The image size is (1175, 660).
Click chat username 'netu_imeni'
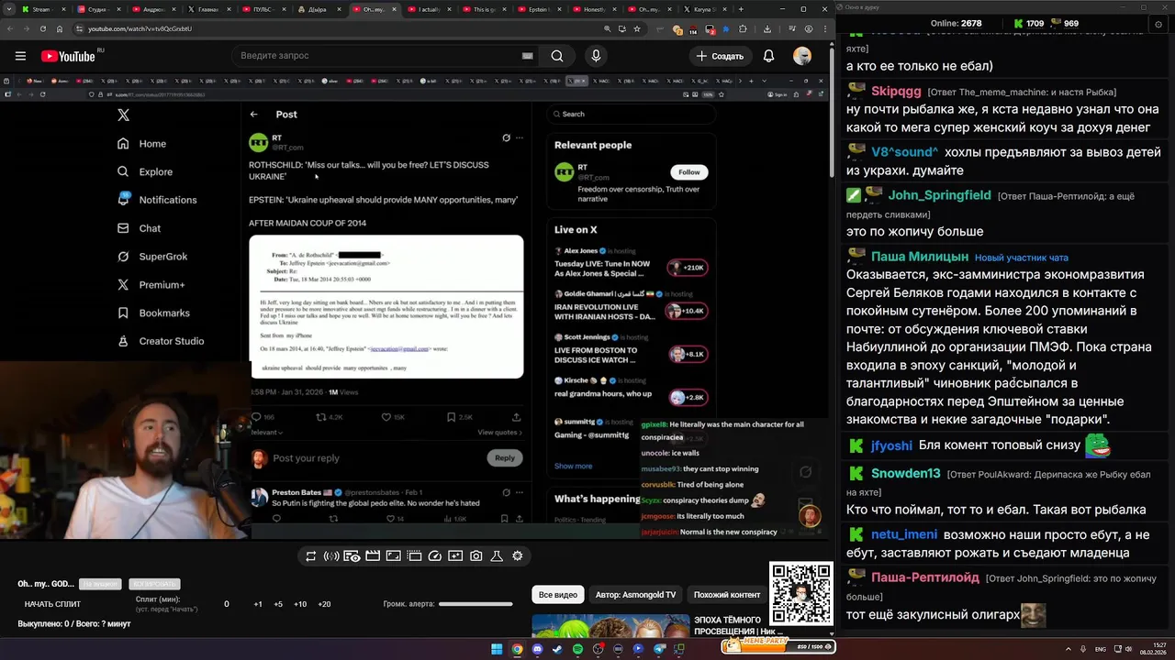tap(904, 534)
